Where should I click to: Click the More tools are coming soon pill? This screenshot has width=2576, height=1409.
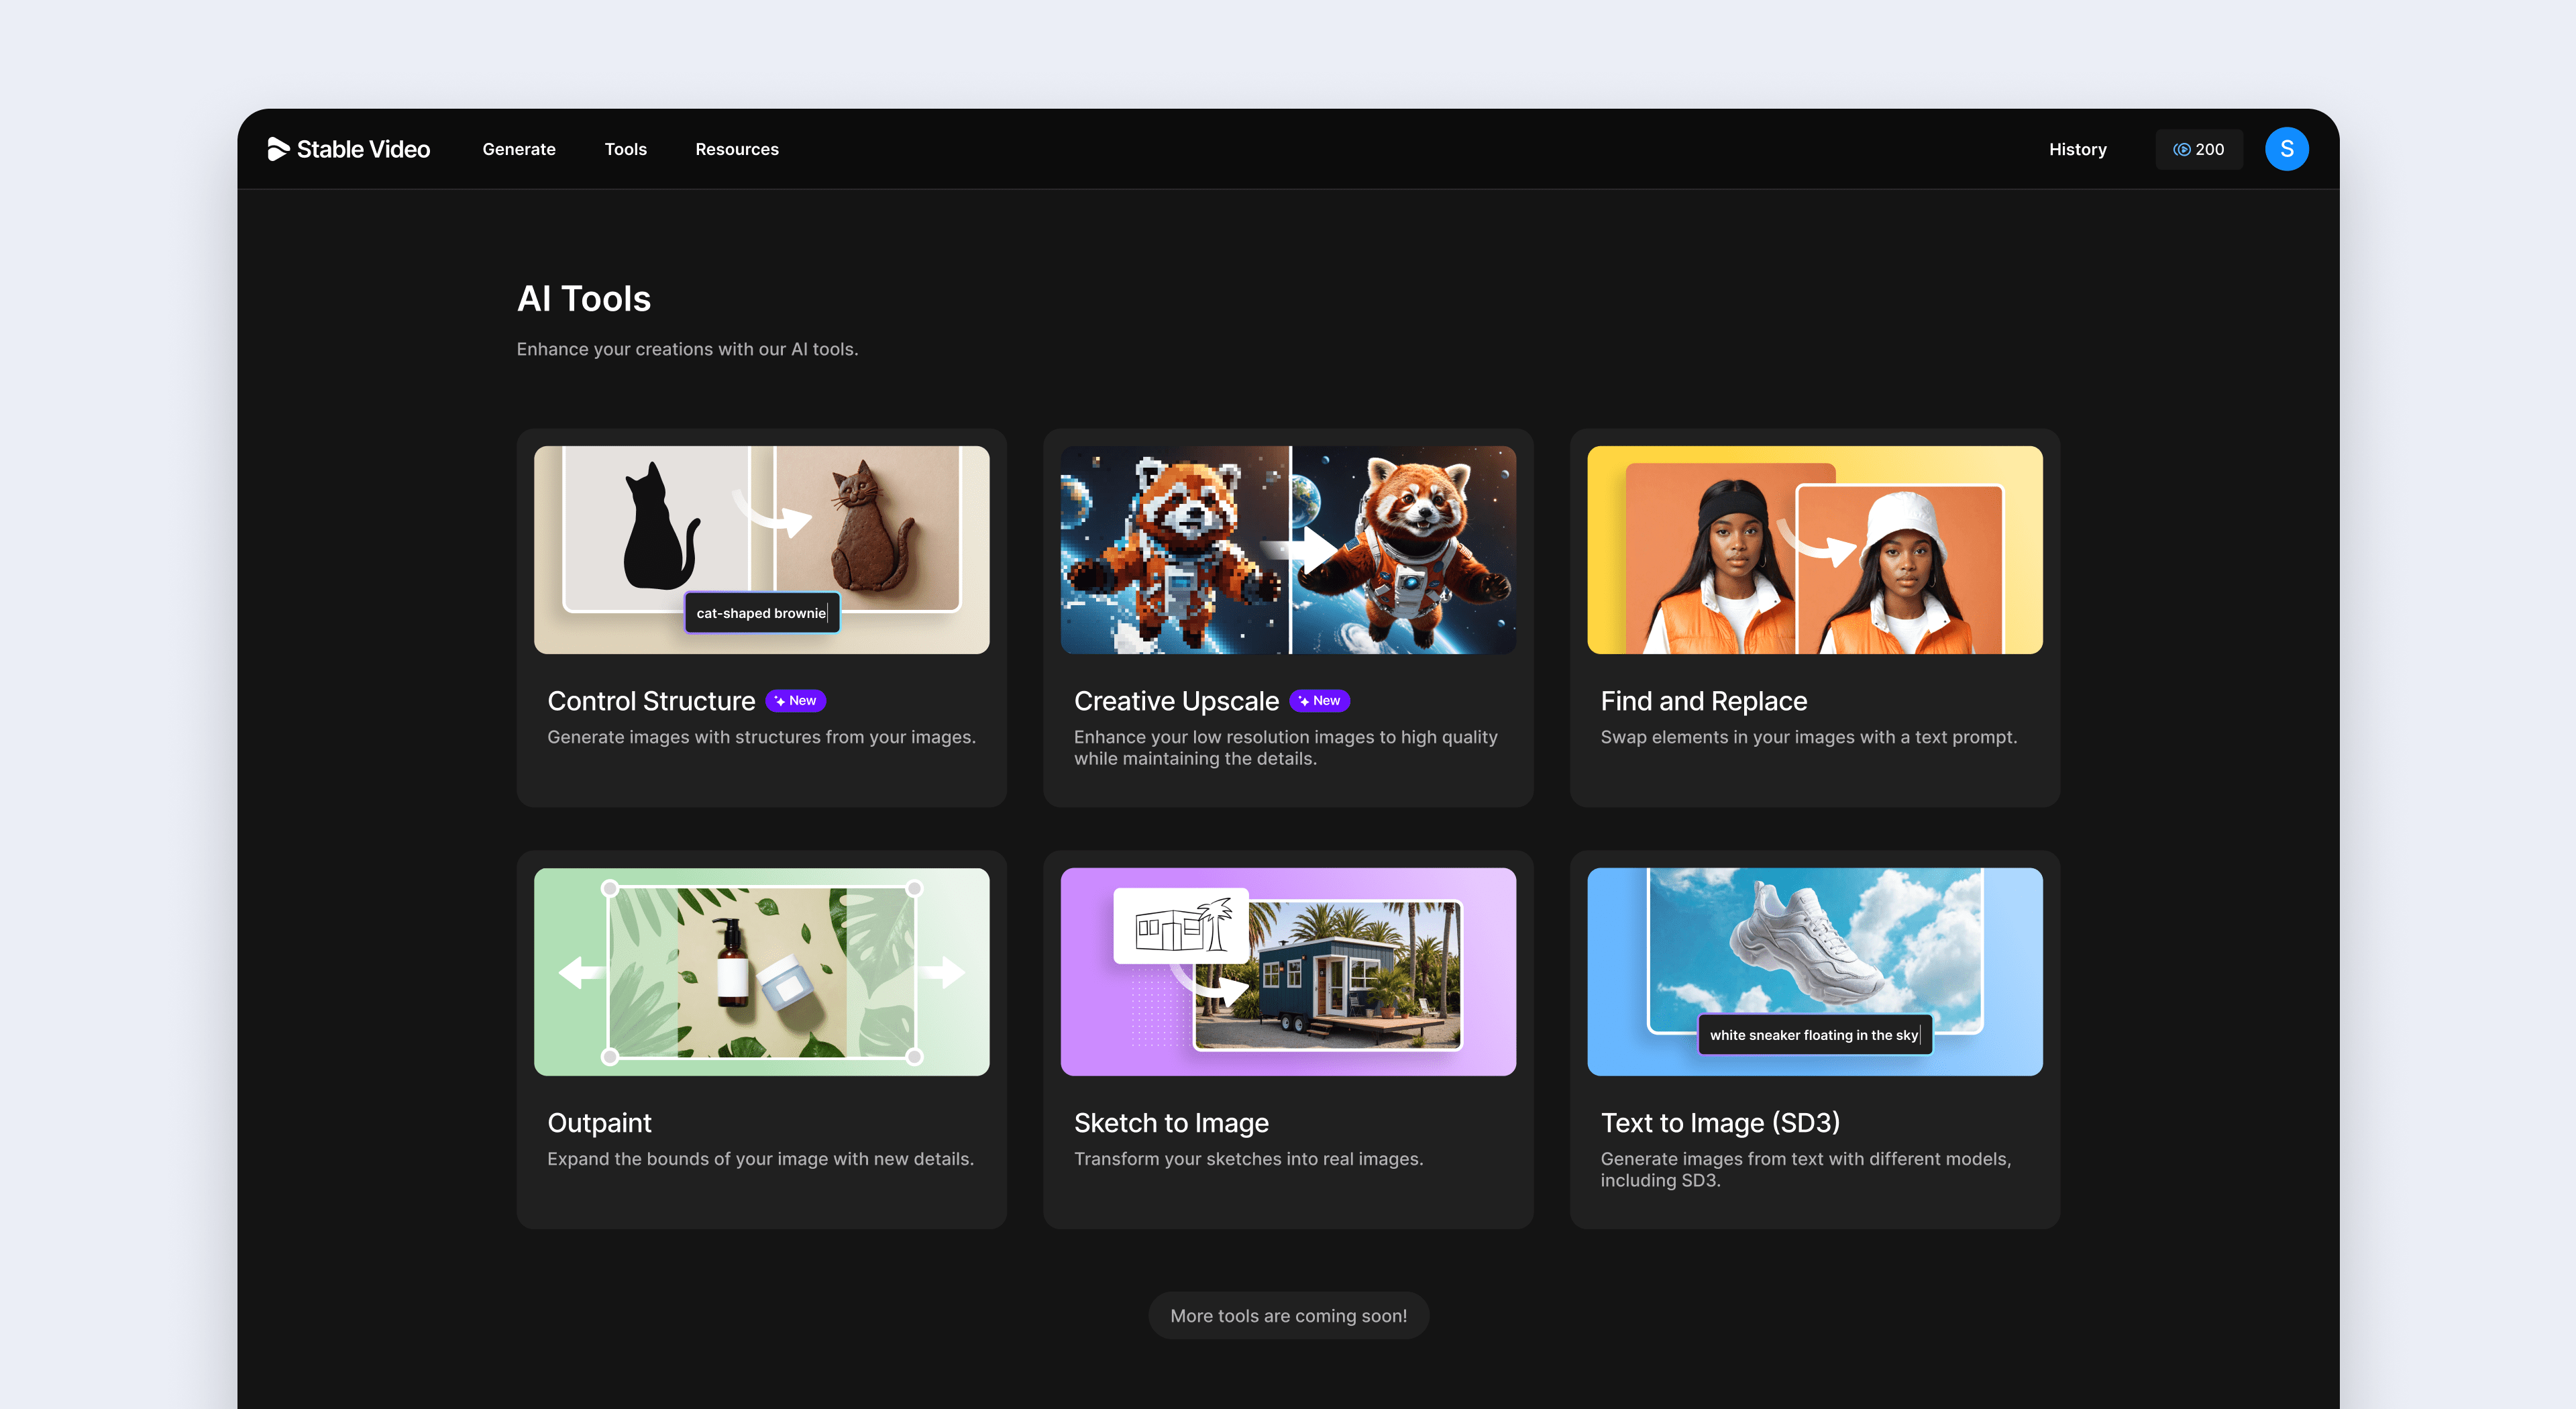(x=1288, y=1316)
